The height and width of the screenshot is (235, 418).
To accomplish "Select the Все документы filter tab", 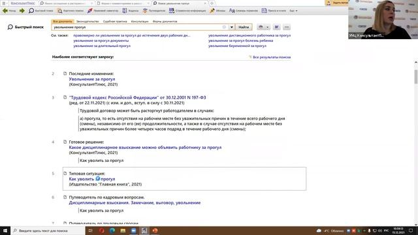I will 63,22.
